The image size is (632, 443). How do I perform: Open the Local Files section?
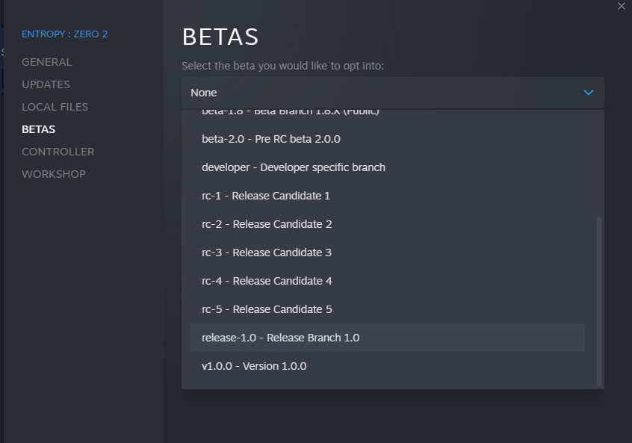tap(55, 107)
